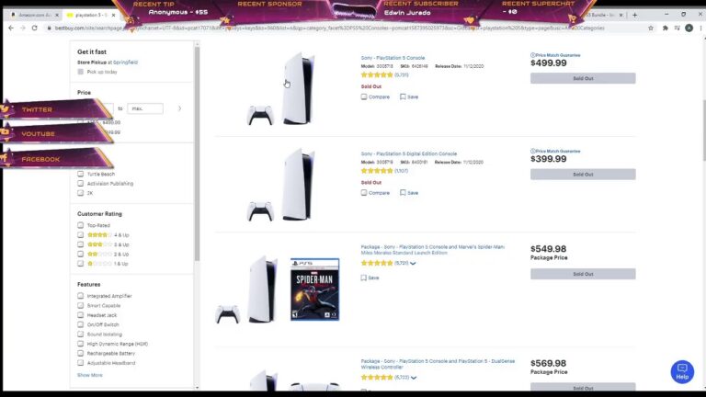Screen dimensions: 706x397
Task: Click the browser back arrow icon
Action: 11,28
